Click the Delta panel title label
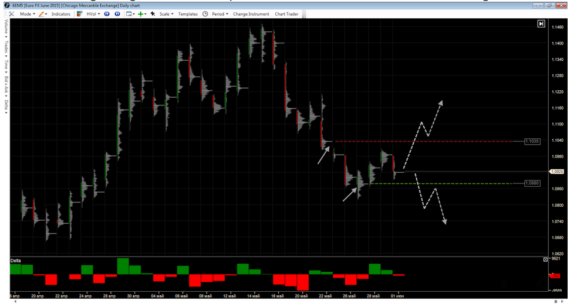The width and height of the screenshot is (577, 304). (x=16, y=261)
